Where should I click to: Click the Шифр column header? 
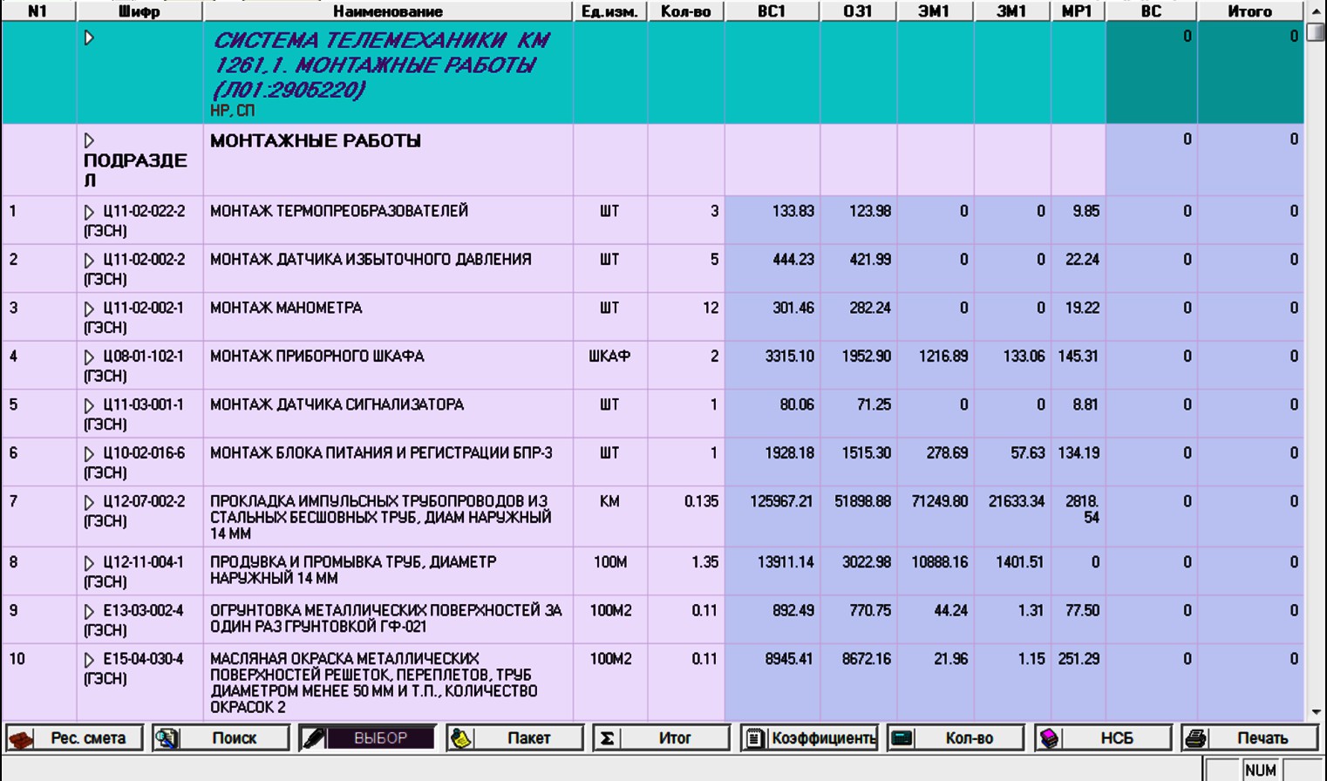140,11
